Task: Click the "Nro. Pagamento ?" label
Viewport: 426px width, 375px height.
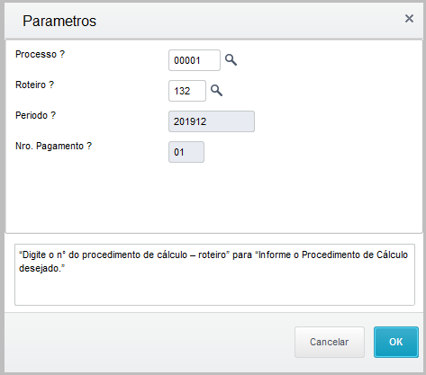Action: [53, 146]
